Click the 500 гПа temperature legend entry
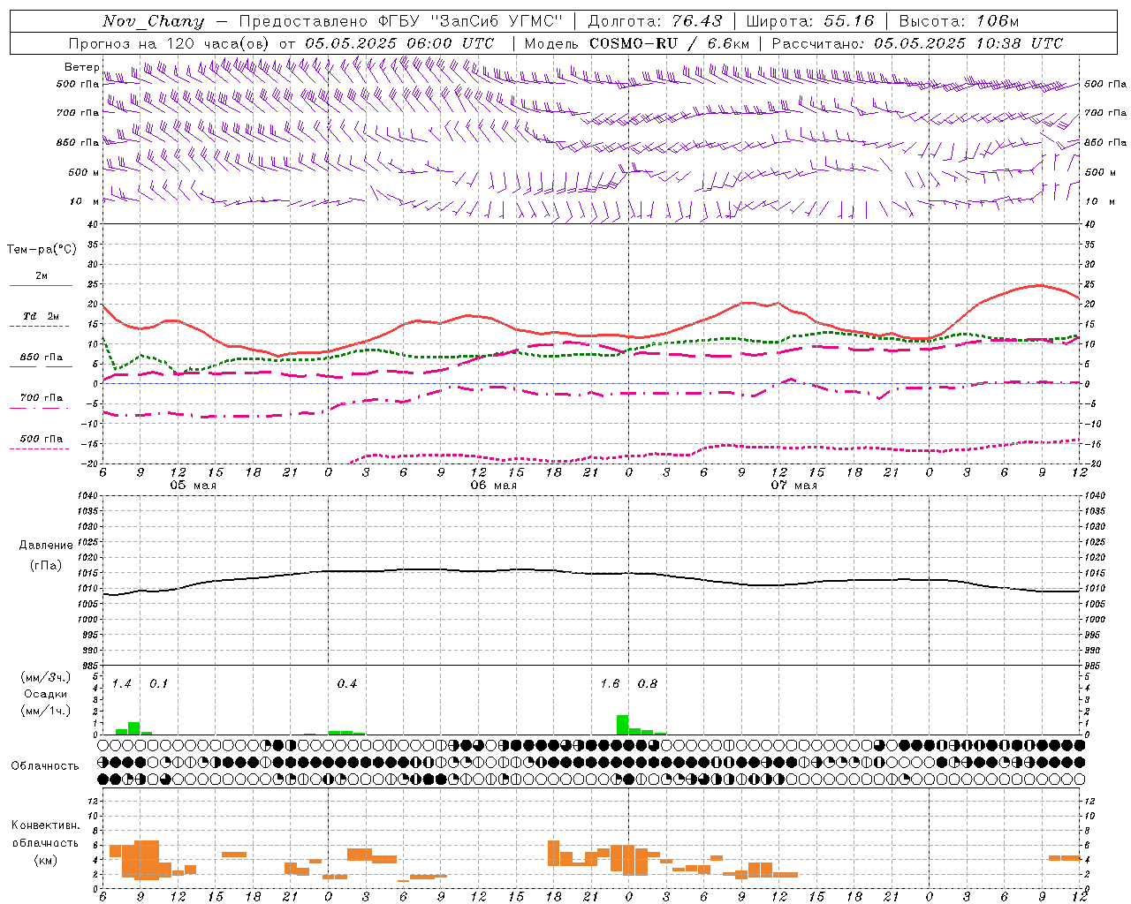Screen dimensions: 1131x904 click(x=42, y=439)
